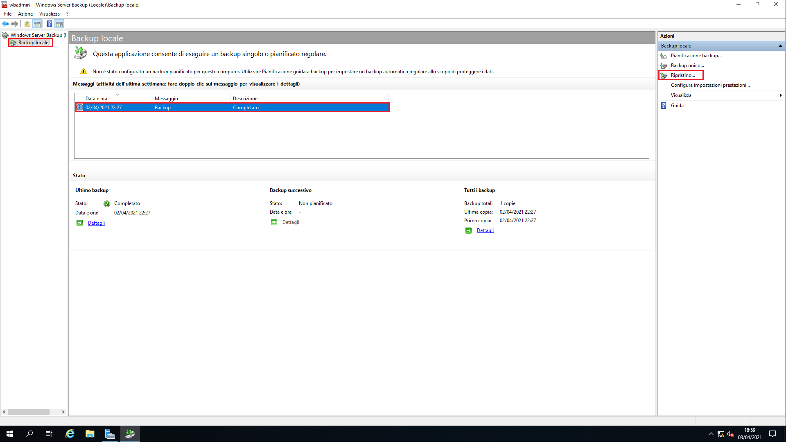This screenshot has height=442, width=786.
Task: Click the Backup unico icon in Azioni
Action: click(664, 65)
